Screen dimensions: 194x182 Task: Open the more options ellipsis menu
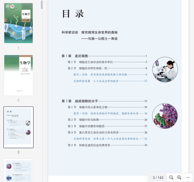point(188,177)
